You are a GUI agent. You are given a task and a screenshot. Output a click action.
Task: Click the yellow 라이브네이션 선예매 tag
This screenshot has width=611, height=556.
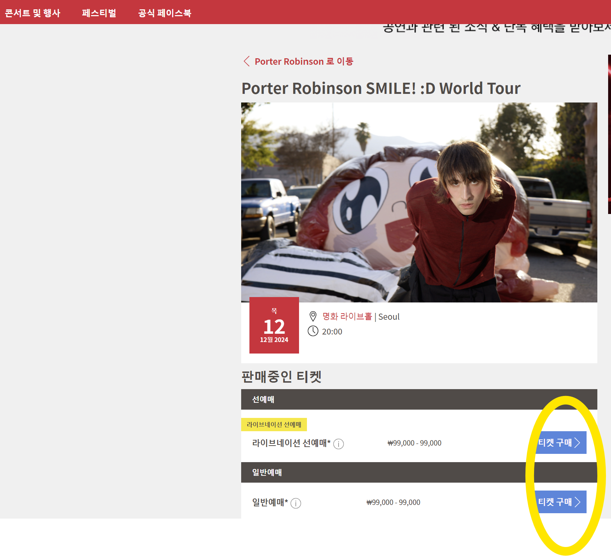(274, 424)
